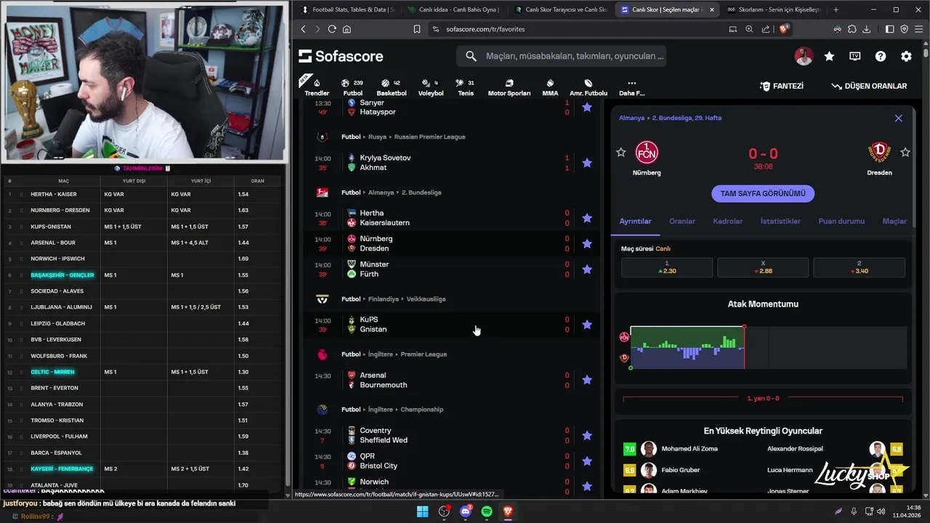
Task: Open the Windows Start menu
Action: 422,511
